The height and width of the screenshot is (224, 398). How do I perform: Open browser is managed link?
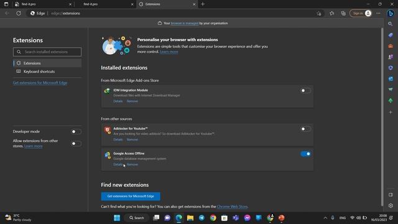185,23
